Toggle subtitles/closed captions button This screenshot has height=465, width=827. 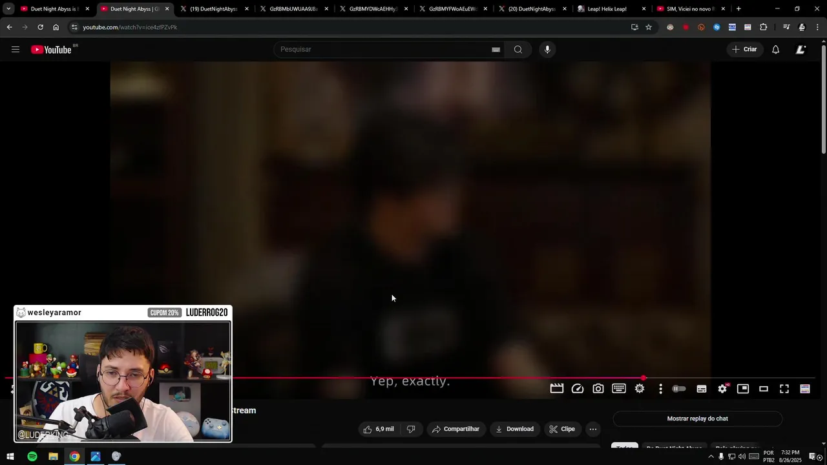tap(702, 389)
